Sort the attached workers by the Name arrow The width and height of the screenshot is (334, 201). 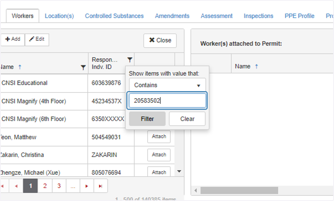coord(256,66)
